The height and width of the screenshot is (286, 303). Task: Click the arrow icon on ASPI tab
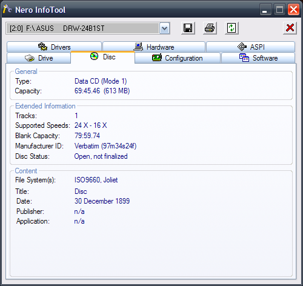coord(242,47)
